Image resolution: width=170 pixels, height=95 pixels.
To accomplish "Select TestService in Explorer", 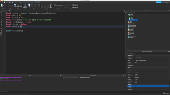I will [131, 37].
